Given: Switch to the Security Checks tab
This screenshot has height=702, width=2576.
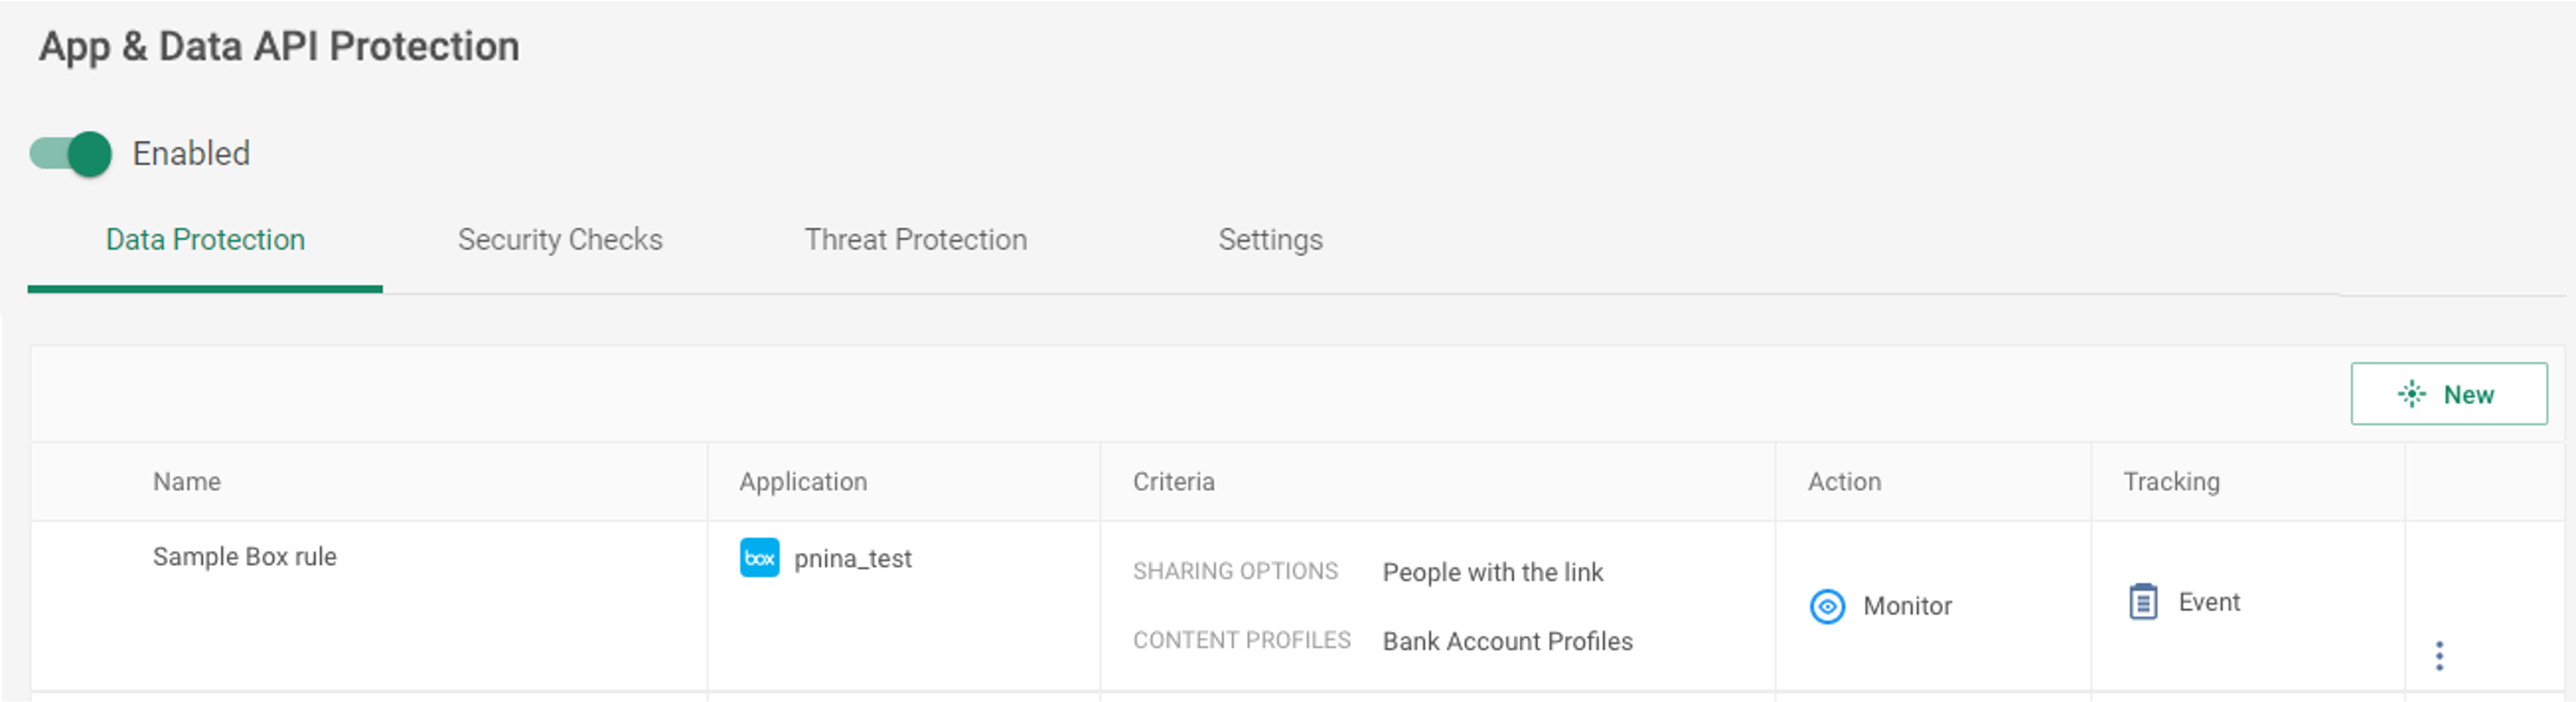Looking at the screenshot, I should [560, 240].
